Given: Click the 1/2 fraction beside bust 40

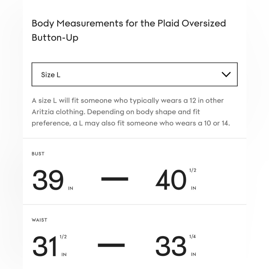Looking at the screenshot, I should click(x=193, y=170).
